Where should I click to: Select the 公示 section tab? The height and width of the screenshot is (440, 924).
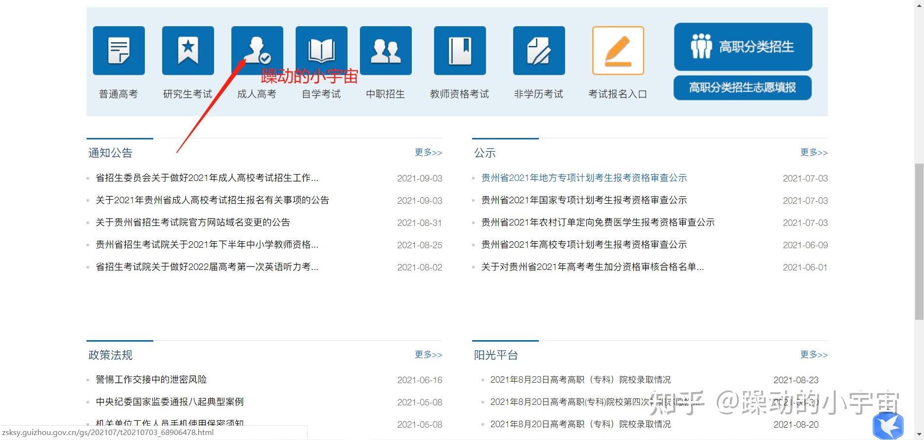pyautogui.click(x=484, y=153)
